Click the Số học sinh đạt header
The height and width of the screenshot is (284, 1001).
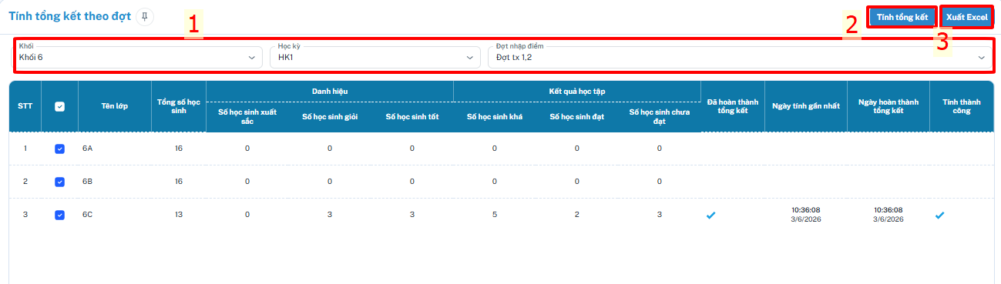576,116
